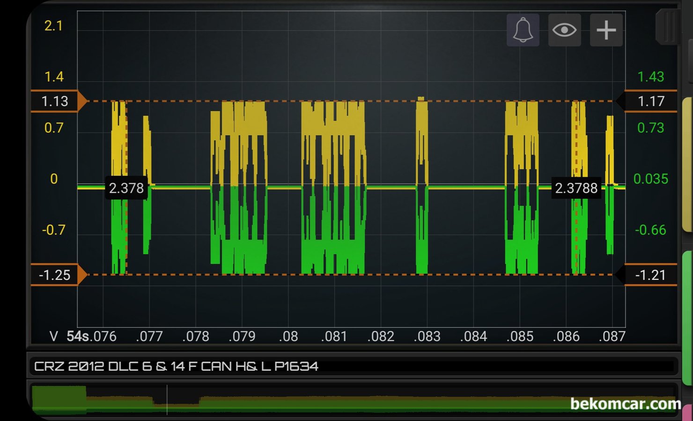The width and height of the screenshot is (693, 421).
Task: Select the yellow channel tab on right edge
Action: [x=687, y=164]
